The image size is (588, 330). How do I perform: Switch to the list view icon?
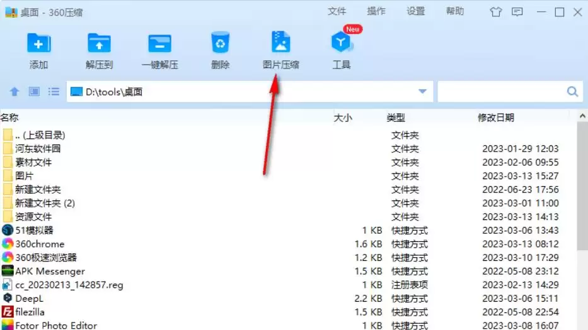click(54, 92)
